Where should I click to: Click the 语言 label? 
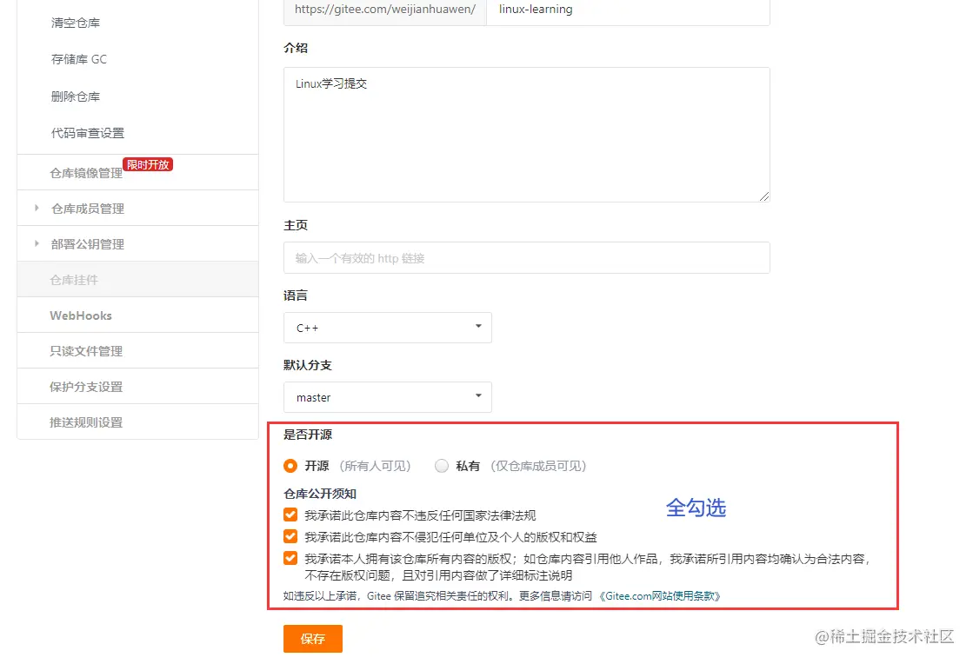[x=296, y=295]
